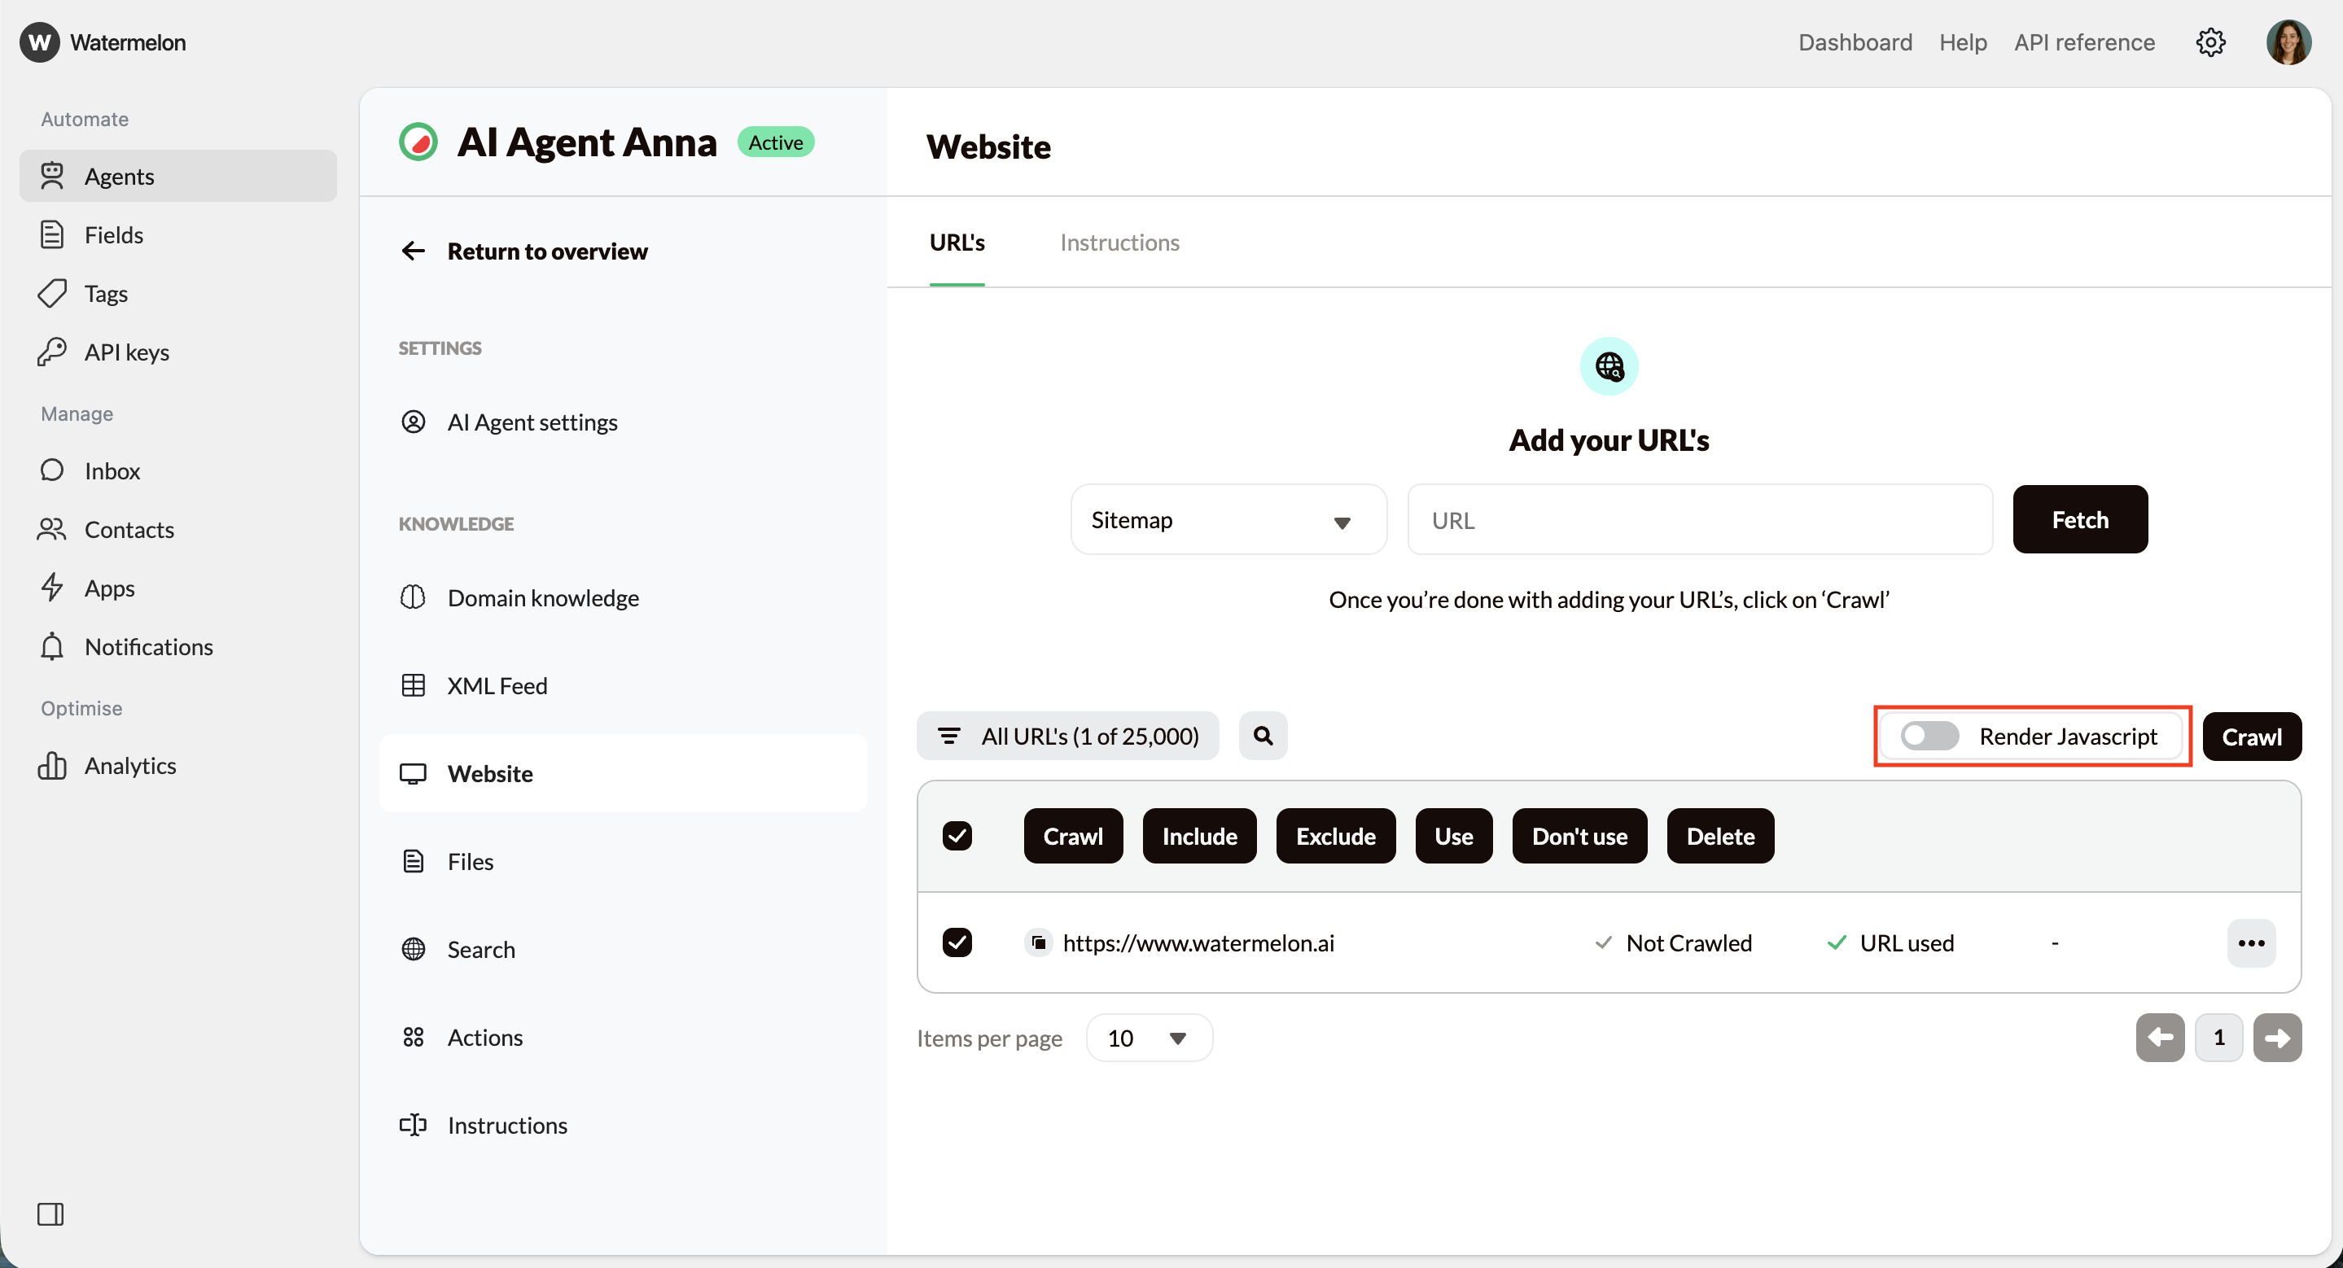Switch to the Instructions tab
The width and height of the screenshot is (2343, 1268).
[1119, 242]
